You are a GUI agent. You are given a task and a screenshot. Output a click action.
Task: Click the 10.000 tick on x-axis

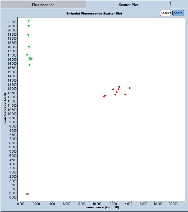click(97, 204)
